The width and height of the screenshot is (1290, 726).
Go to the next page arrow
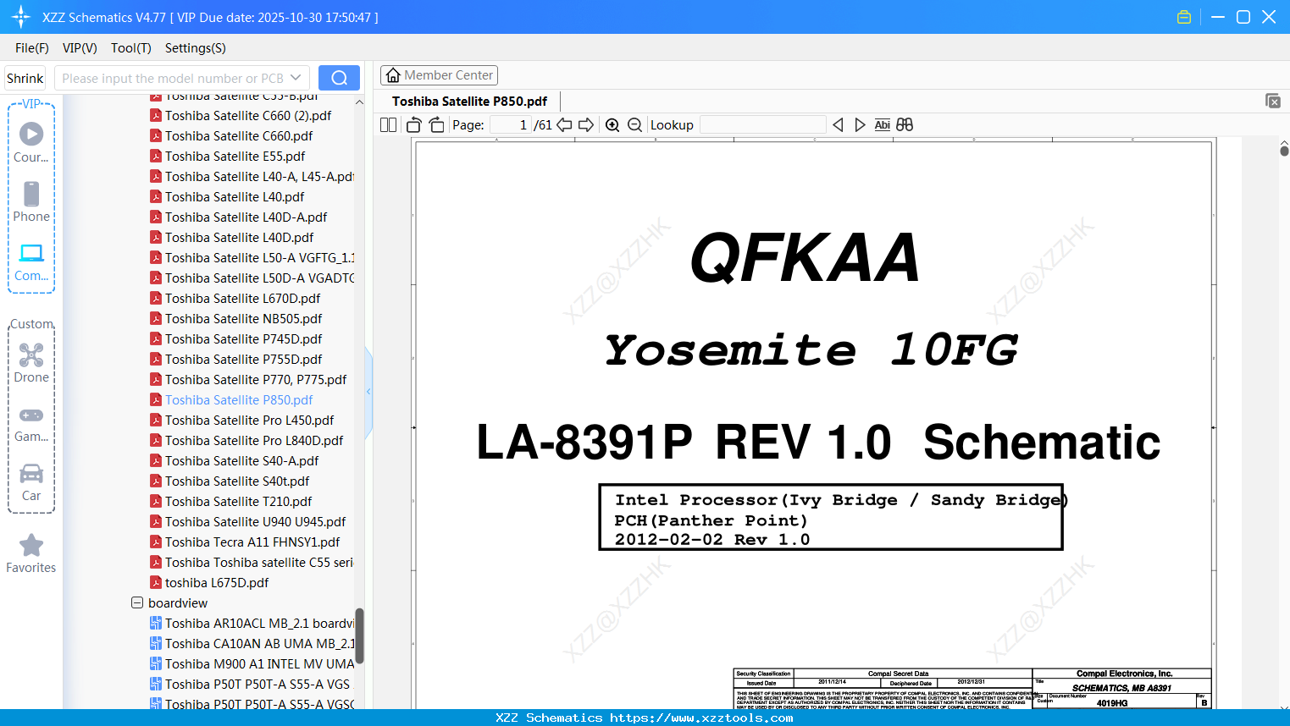586,125
